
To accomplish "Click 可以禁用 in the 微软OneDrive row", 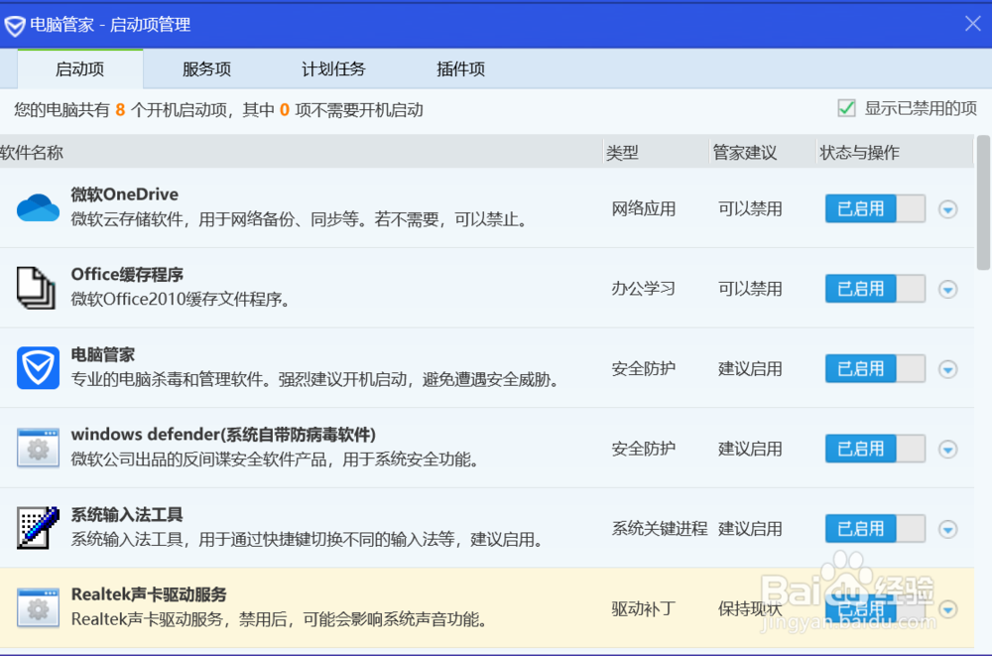I will click(x=750, y=208).
